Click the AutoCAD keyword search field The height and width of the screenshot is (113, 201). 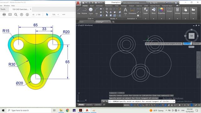click(134, 3)
